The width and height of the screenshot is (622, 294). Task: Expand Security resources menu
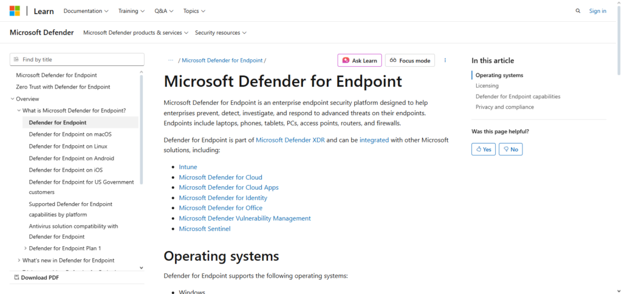[x=220, y=33]
